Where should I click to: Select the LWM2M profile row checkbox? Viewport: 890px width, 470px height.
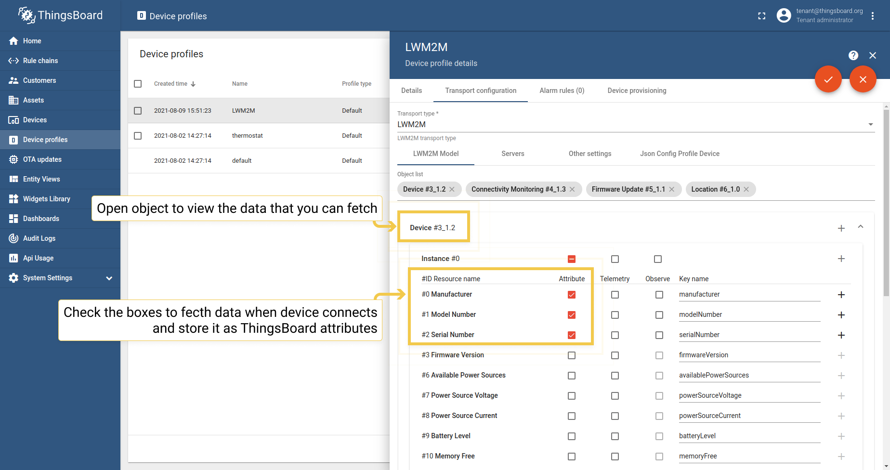[138, 110]
